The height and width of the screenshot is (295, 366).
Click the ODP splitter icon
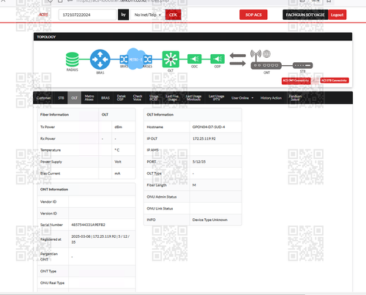coord(217,59)
